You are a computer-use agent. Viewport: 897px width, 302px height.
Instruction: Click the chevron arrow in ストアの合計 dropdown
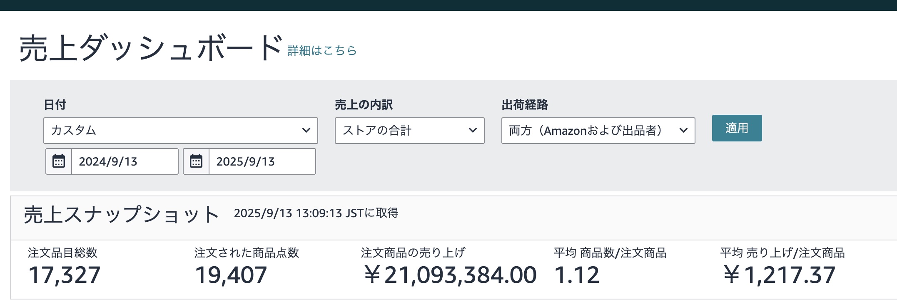click(x=473, y=131)
